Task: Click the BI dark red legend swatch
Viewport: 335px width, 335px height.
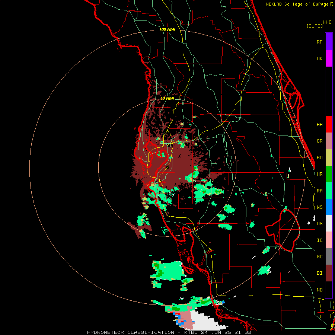Action: point(329,273)
